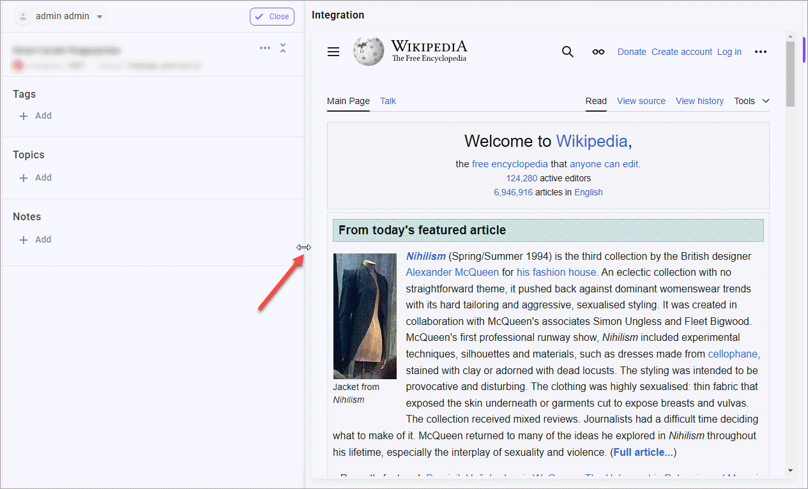The height and width of the screenshot is (489, 808).
Task: Open the View history tab
Action: (699, 101)
